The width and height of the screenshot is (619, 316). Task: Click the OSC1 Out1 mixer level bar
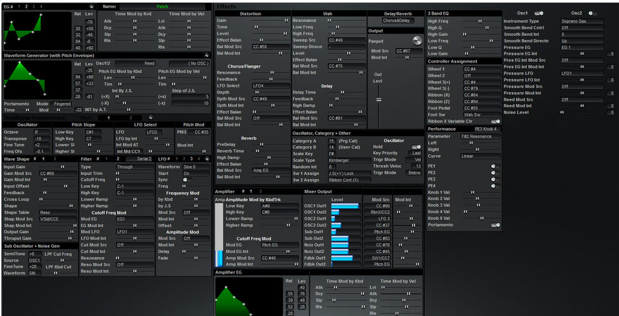pos(346,205)
